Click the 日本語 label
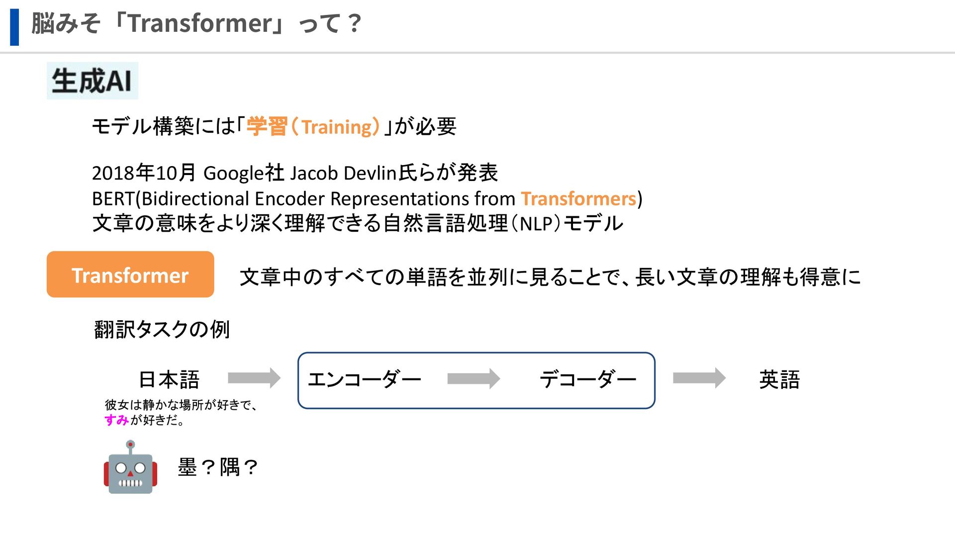Screen dimensions: 955x537 click(169, 380)
